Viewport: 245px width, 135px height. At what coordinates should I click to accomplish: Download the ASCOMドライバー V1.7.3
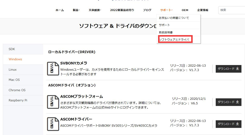pyautogui.click(x=228, y=124)
